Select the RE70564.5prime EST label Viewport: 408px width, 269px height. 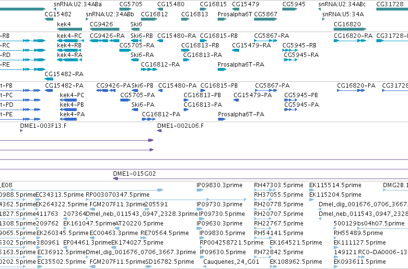tap(165, 233)
